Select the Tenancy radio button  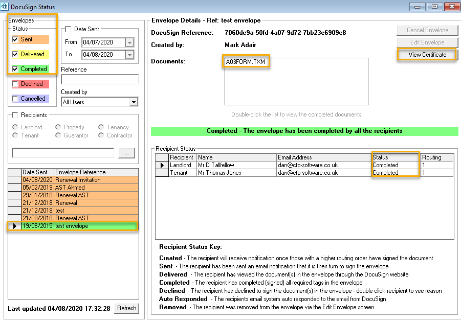click(101, 127)
